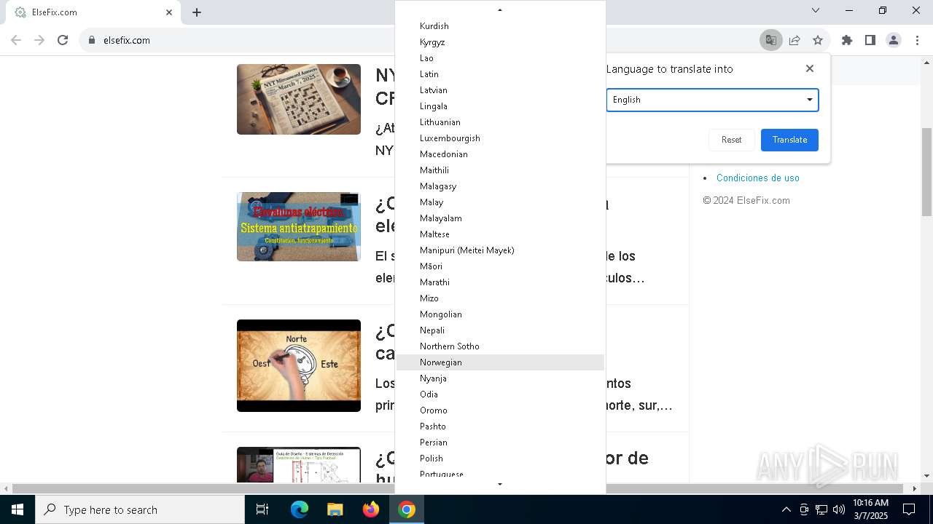The image size is (933, 524).
Task: Toggle the browser side panel icon
Action: (870, 40)
